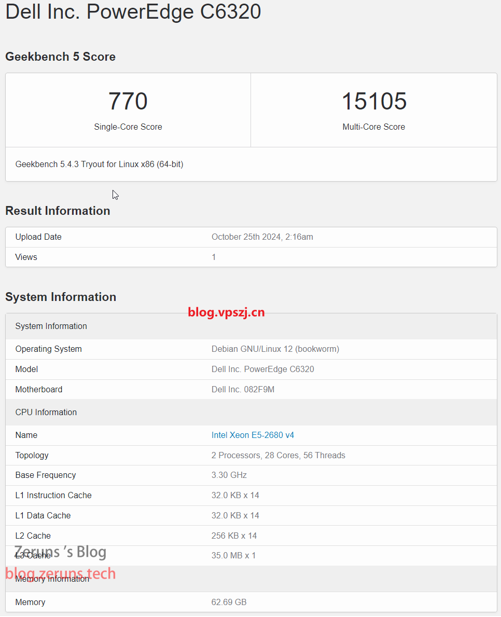
Task: Click the Base Frequency value 3.30 GHz
Action: [229, 475]
